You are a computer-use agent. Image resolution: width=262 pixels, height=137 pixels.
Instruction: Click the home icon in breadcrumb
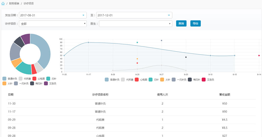pos(3,4)
